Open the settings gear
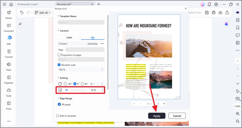Image resolution: width=242 pixels, height=128 pixels. coord(216,4)
